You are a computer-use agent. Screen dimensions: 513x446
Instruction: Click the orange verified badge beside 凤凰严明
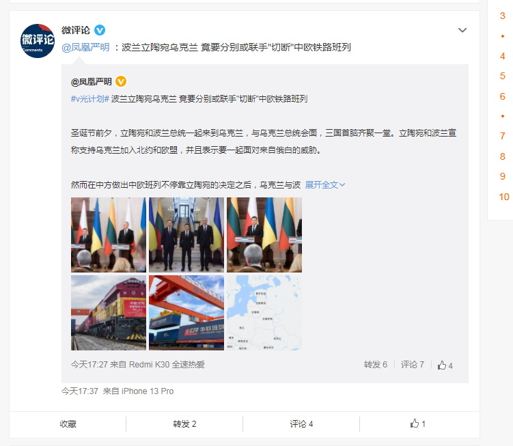tap(121, 81)
